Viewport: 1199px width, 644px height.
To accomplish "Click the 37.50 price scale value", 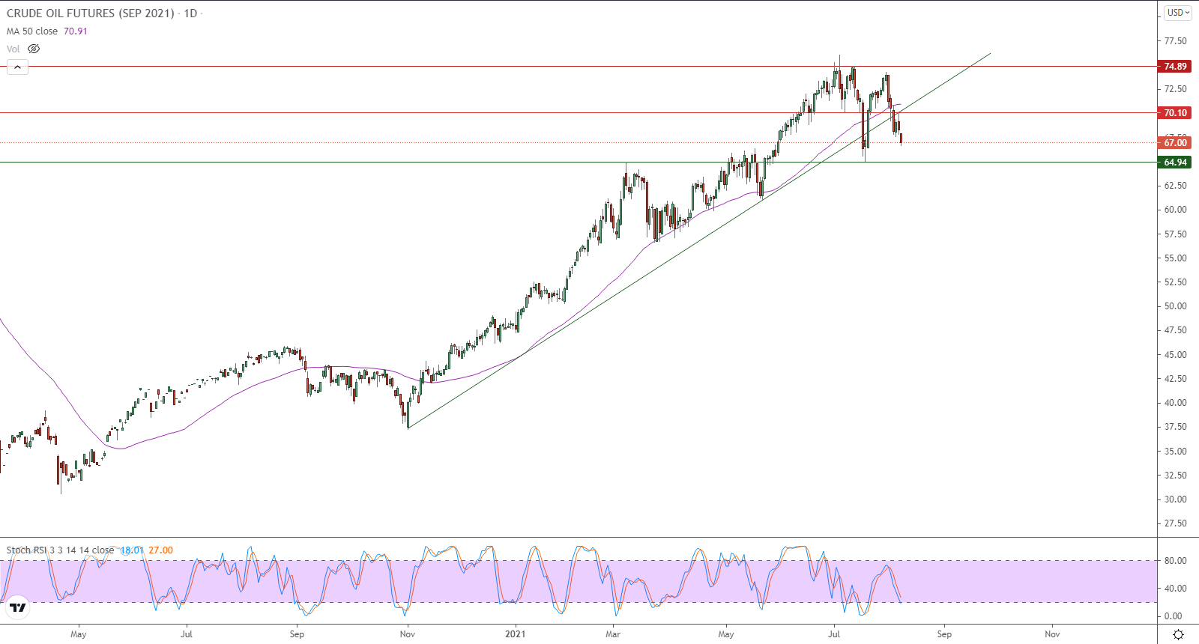I will click(x=1175, y=427).
